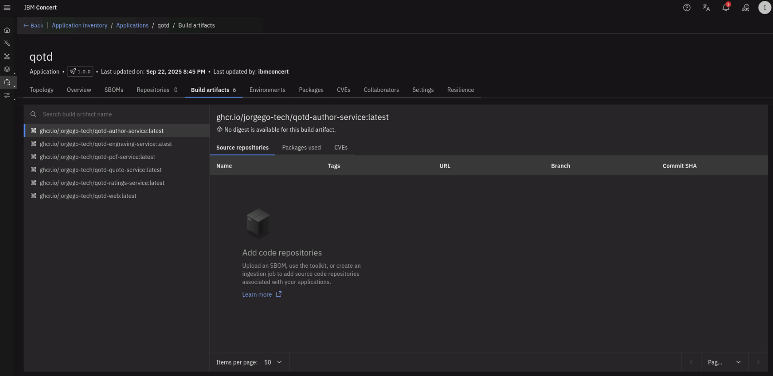The width and height of the screenshot is (773, 376).
Task: Open the notifications bell
Action: pyautogui.click(x=725, y=8)
